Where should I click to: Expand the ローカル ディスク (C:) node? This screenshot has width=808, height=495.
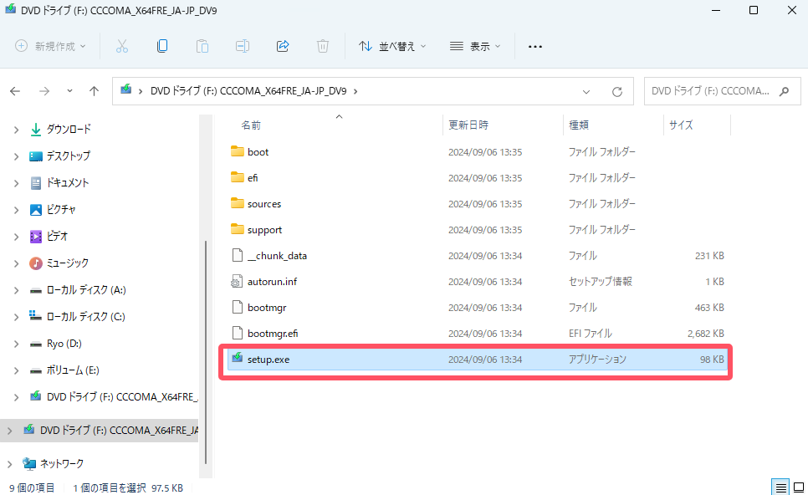[16, 317]
